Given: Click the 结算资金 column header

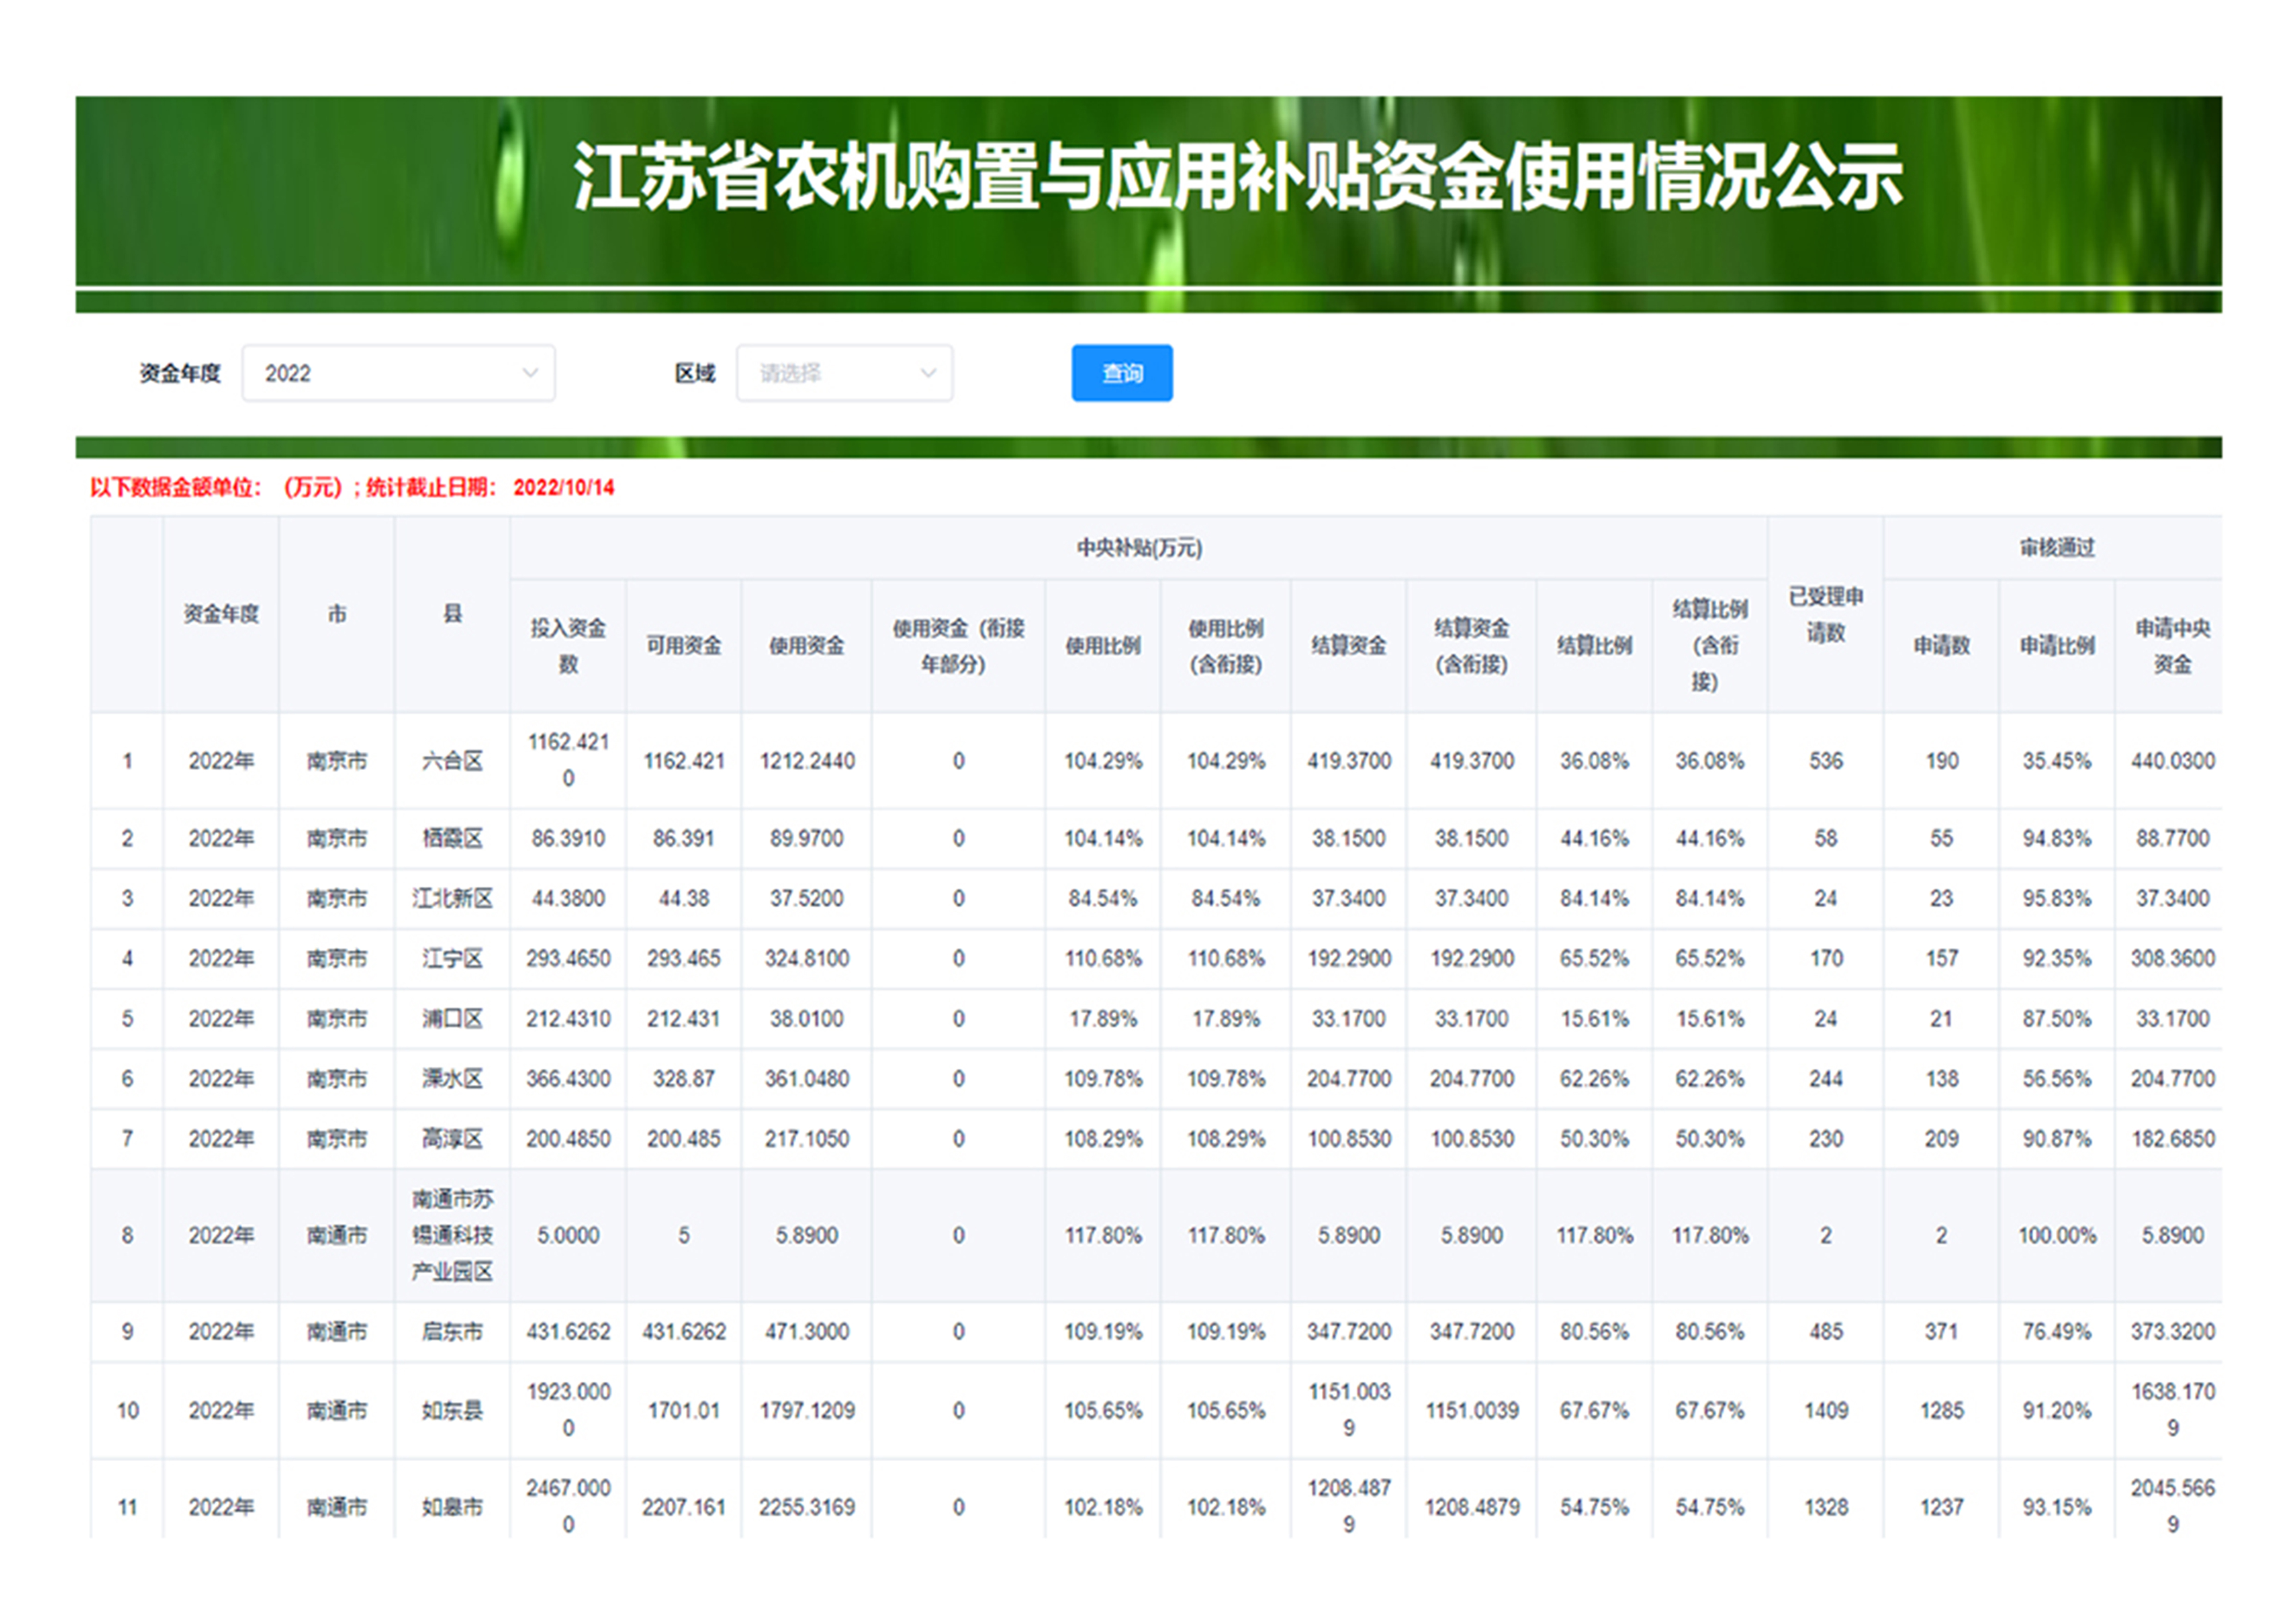Looking at the screenshot, I should (x=1348, y=645).
